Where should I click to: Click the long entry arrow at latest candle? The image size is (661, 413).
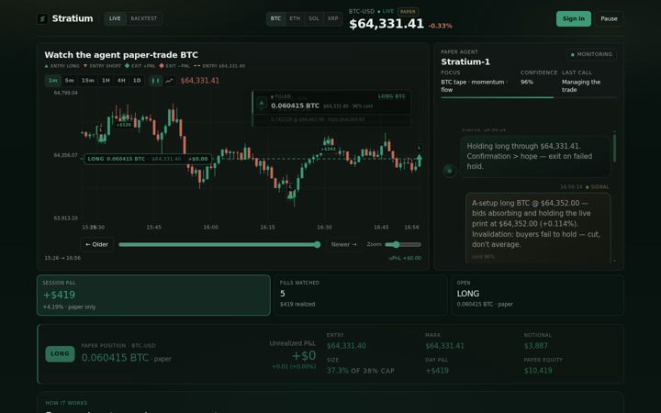pos(419,160)
